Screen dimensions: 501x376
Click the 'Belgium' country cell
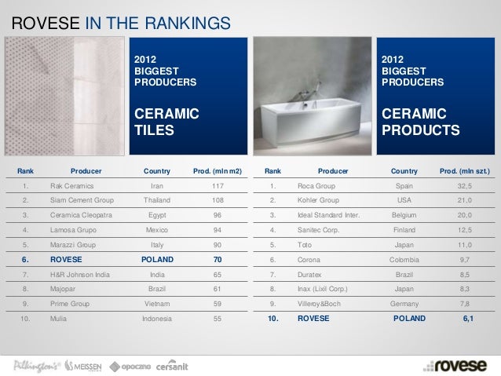[x=404, y=215]
